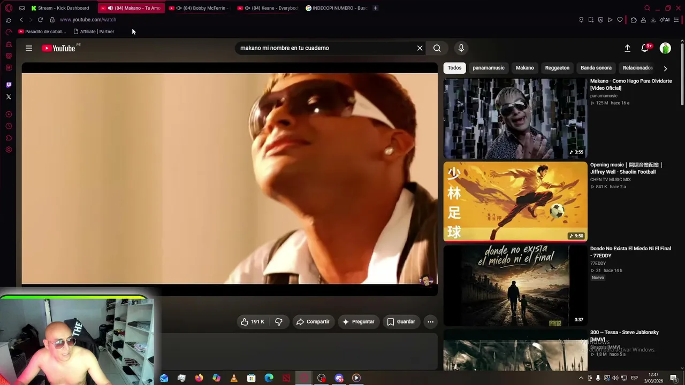Open the video's more actions menu
The image size is (685, 385).
[x=431, y=321]
